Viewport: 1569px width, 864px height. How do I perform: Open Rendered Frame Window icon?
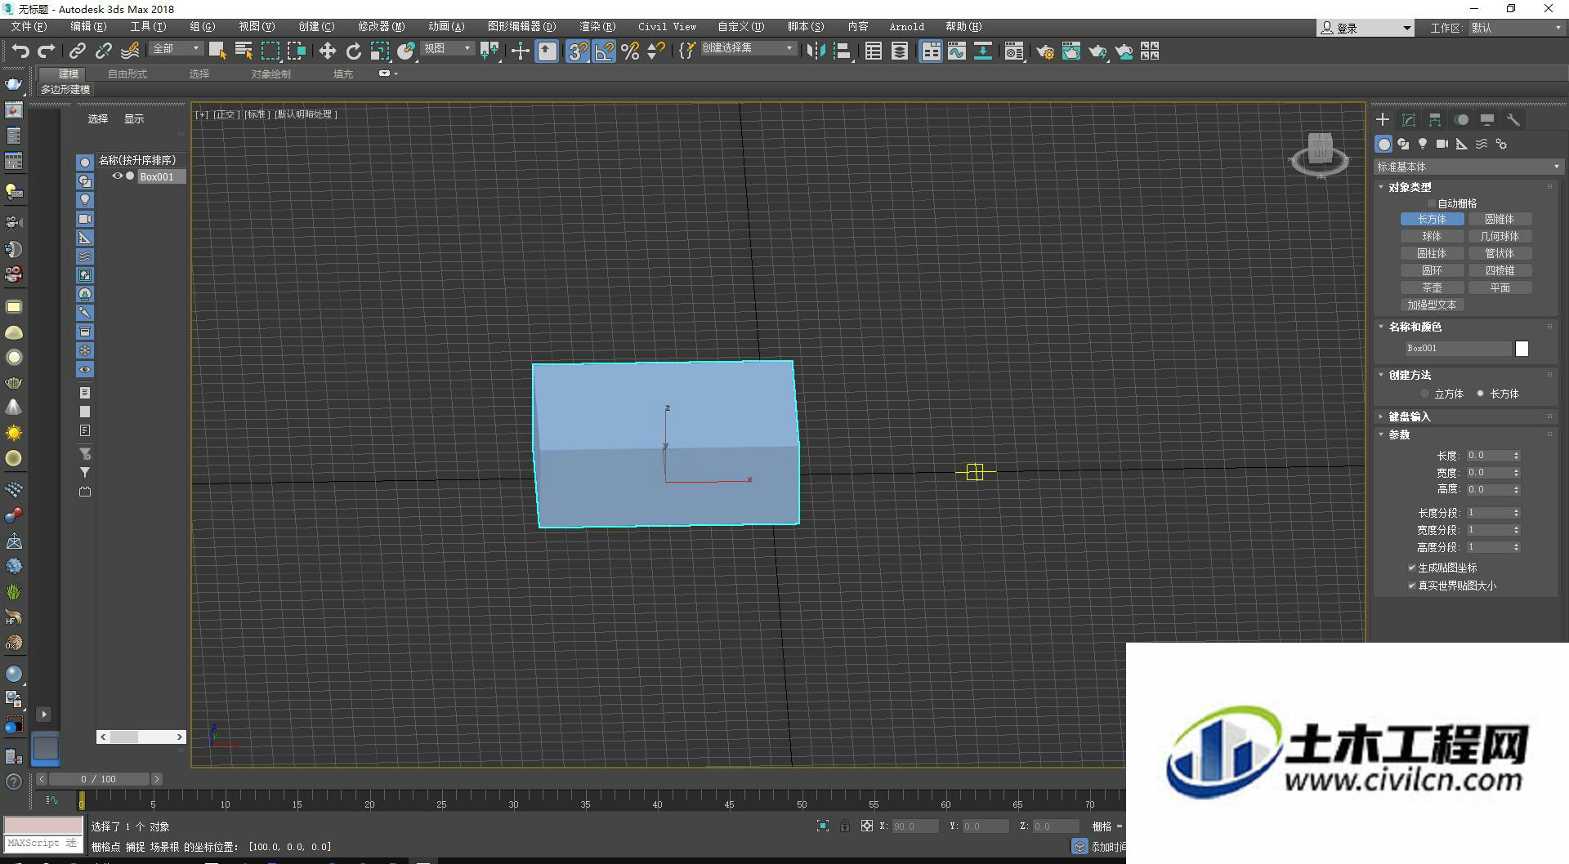coord(1071,51)
